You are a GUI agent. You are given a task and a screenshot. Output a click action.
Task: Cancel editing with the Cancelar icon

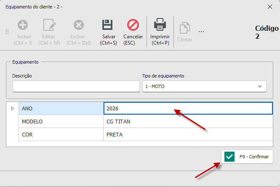(x=133, y=25)
